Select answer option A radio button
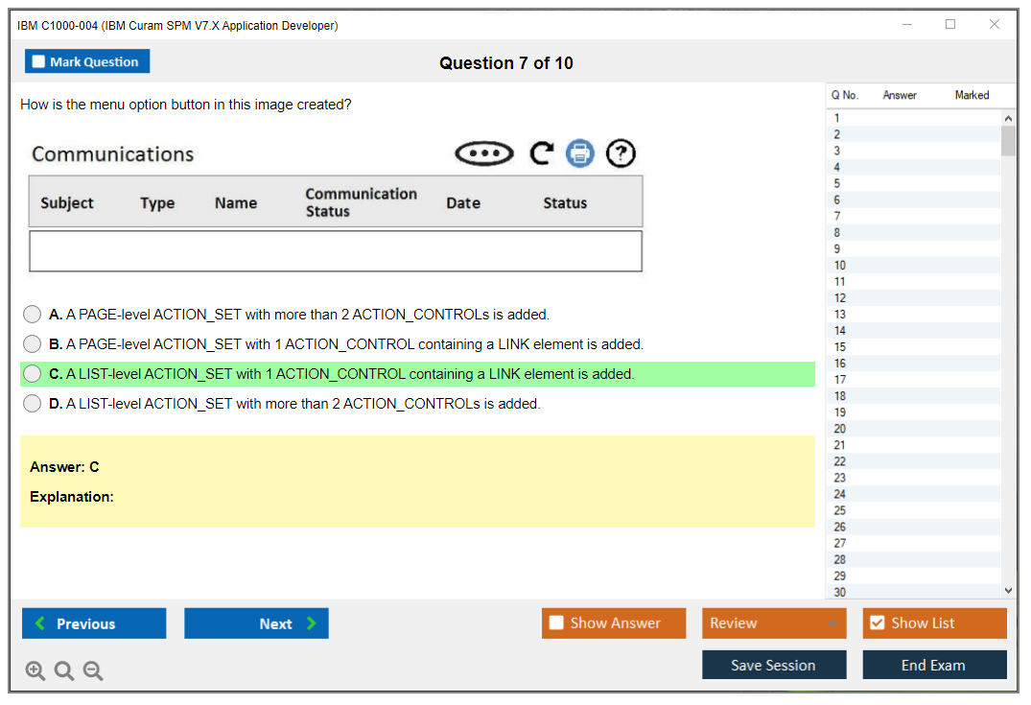Screen dimensions: 1031x705 coord(33,315)
